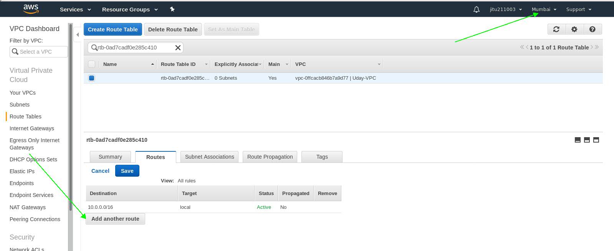The height and width of the screenshot is (251, 614).
Task: Expand the Services menu
Action: coord(75,10)
